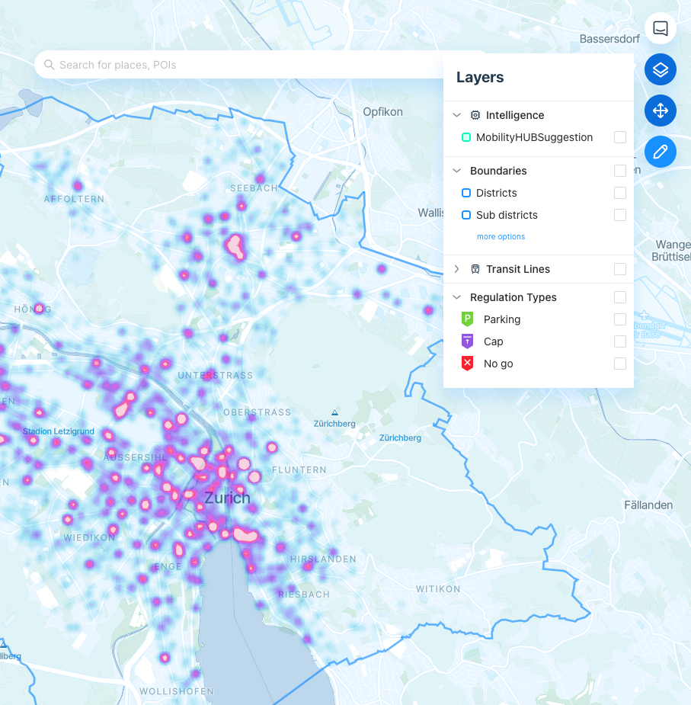
Task: Expand the Transit Lines section arrow
Action: [x=457, y=269]
